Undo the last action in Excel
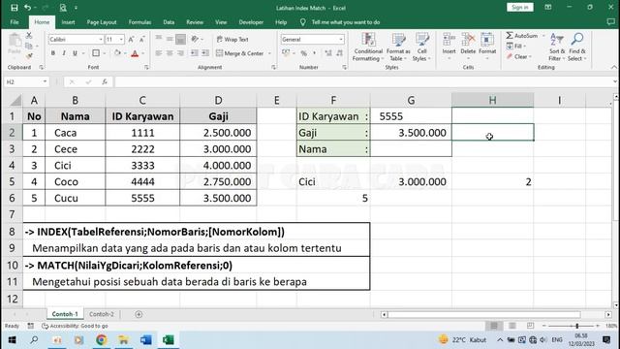The width and height of the screenshot is (620, 349). (27, 8)
